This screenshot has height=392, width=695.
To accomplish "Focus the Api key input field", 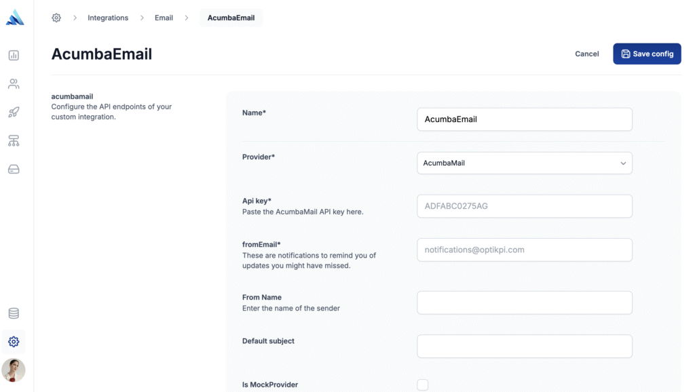I will (x=525, y=206).
